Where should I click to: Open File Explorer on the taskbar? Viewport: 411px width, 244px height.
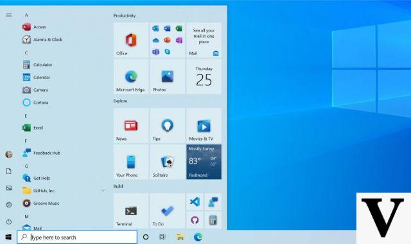pyautogui.click(x=180, y=237)
